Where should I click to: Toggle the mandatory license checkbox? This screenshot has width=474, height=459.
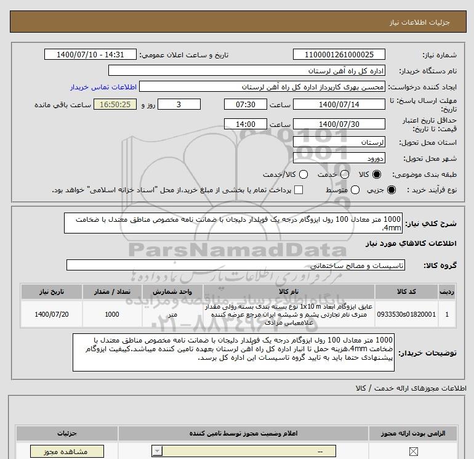413,452
